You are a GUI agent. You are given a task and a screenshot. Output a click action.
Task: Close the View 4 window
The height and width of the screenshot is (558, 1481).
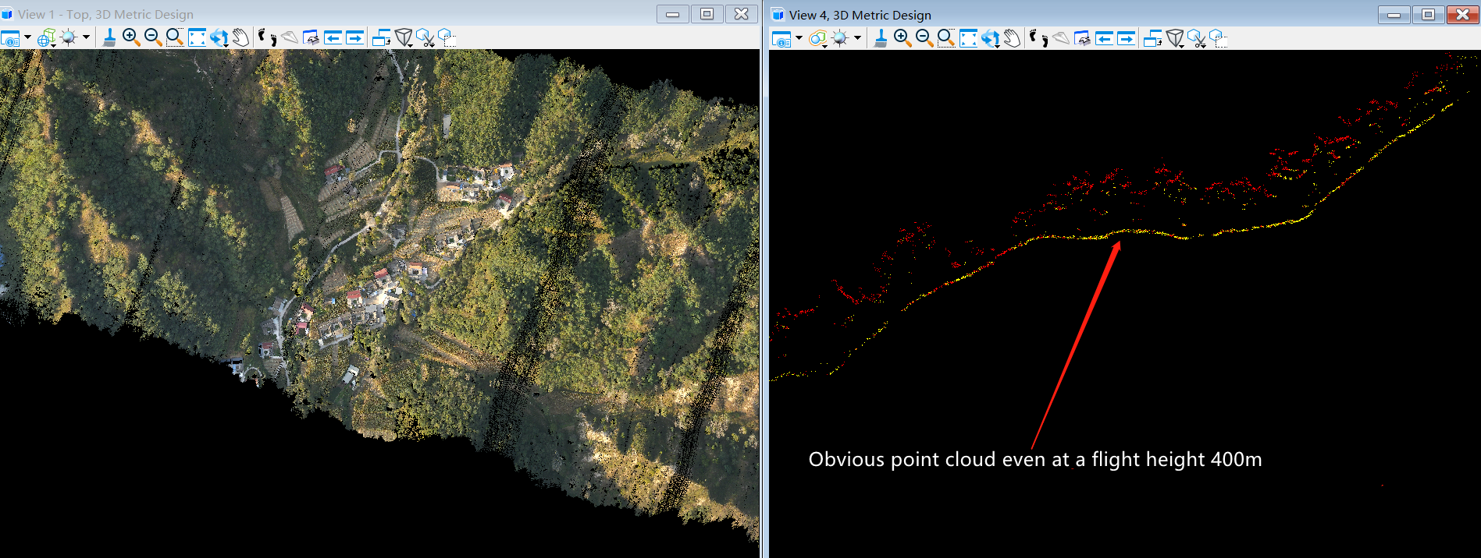tap(1462, 15)
